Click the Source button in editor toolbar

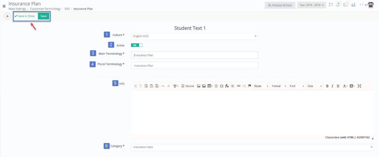pos(188,86)
